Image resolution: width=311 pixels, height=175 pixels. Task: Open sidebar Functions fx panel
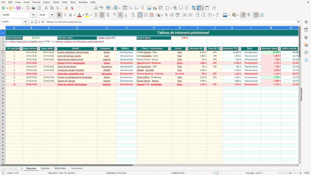(306, 60)
